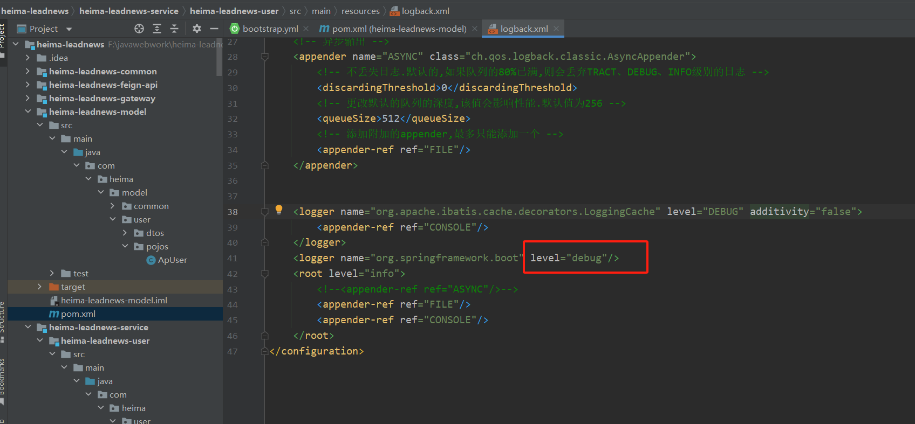The width and height of the screenshot is (915, 424).
Task: Click the Maven icon next to pom.xml
Action: 54,314
